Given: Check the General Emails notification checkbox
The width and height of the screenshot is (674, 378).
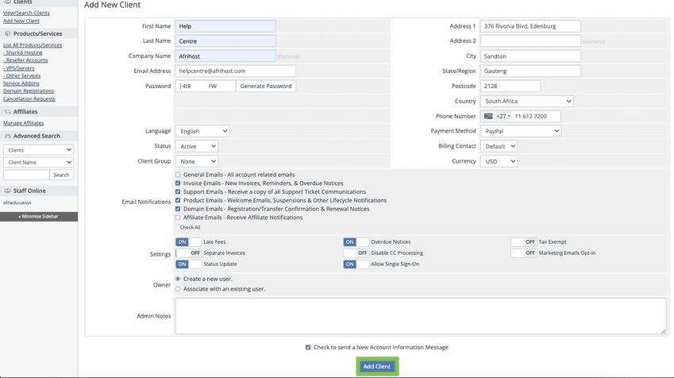Looking at the screenshot, I should pos(178,175).
